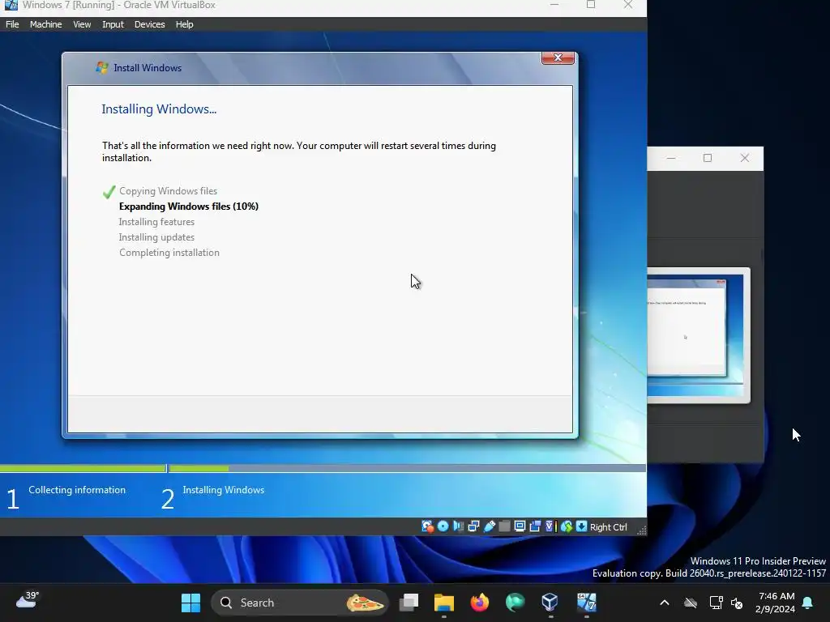
Task: Click the Windows 7 VM taskbar icon
Action: coord(587,603)
